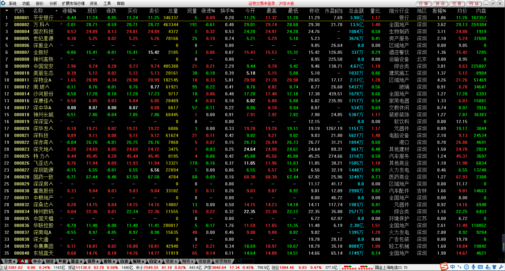Activate Sogou voice input microphone
Screen dimensions: 505x271
pyautogui.click(x=473, y=267)
